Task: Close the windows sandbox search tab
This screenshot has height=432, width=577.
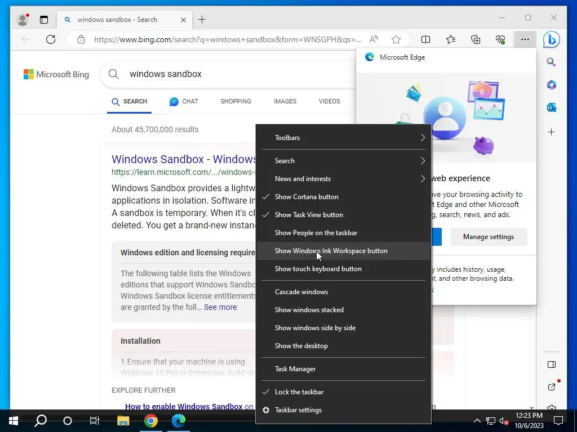Action: pos(183,20)
